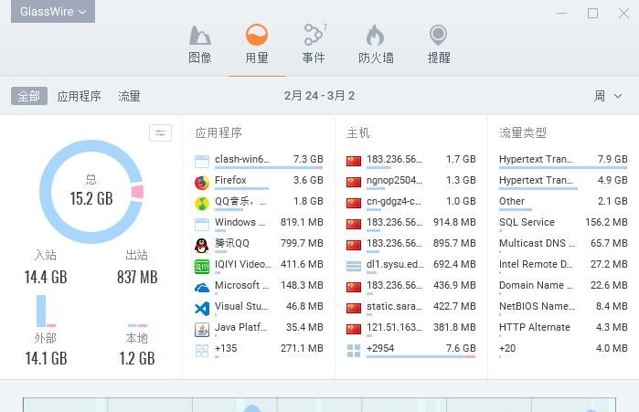Select the Other 2.1 GB traffic type
This screenshot has width=639, height=412.
563,203
